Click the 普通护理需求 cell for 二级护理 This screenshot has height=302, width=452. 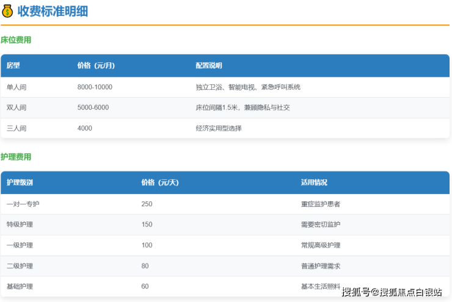pos(320,266)
